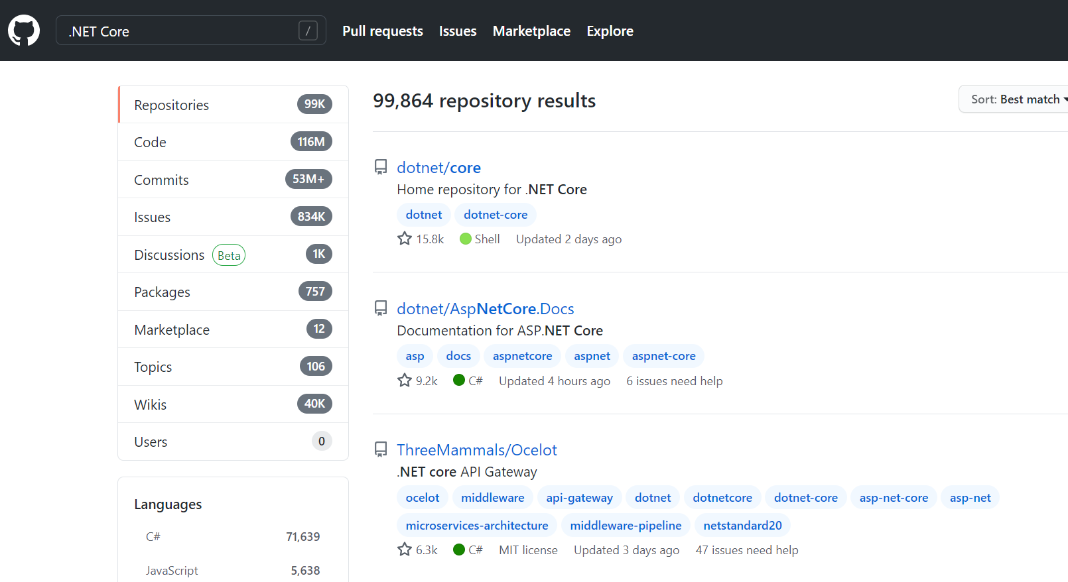Open Explore in top navigation
1068x582 pixels.
pyautogui.click(x=610, y=31)
